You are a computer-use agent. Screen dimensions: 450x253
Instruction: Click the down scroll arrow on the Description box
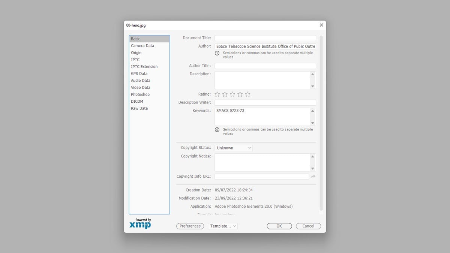pos(312,86)
